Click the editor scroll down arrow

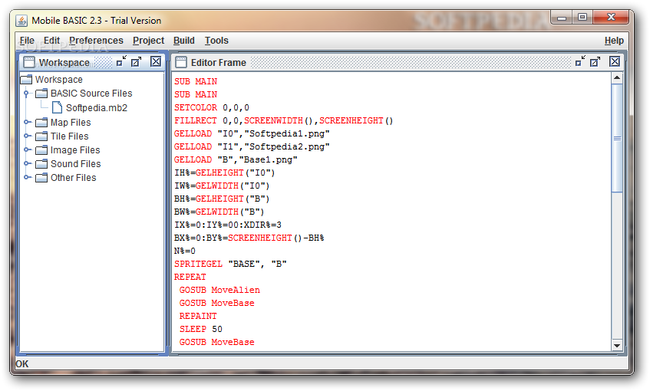pos(617,346)
